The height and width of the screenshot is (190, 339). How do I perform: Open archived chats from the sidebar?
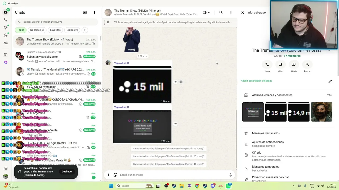[6, 55]
